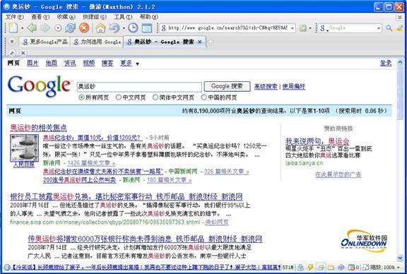Click the address bar URL field
The image size is (407, 274).
(227, 28)
